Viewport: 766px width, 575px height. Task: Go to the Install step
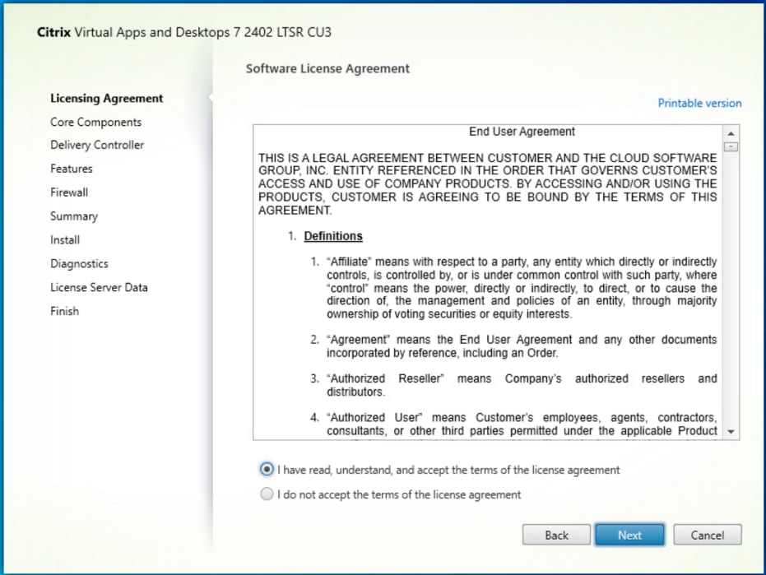(x=65, y=240)
